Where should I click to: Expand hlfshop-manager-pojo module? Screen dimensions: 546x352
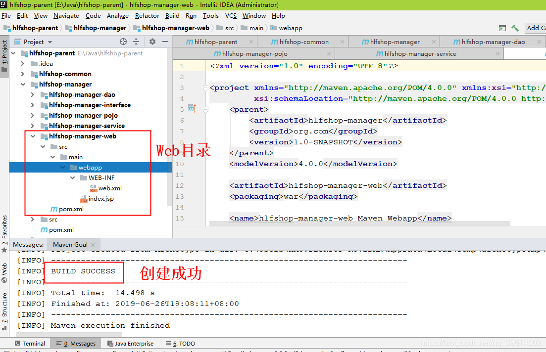tap(32, 116)
